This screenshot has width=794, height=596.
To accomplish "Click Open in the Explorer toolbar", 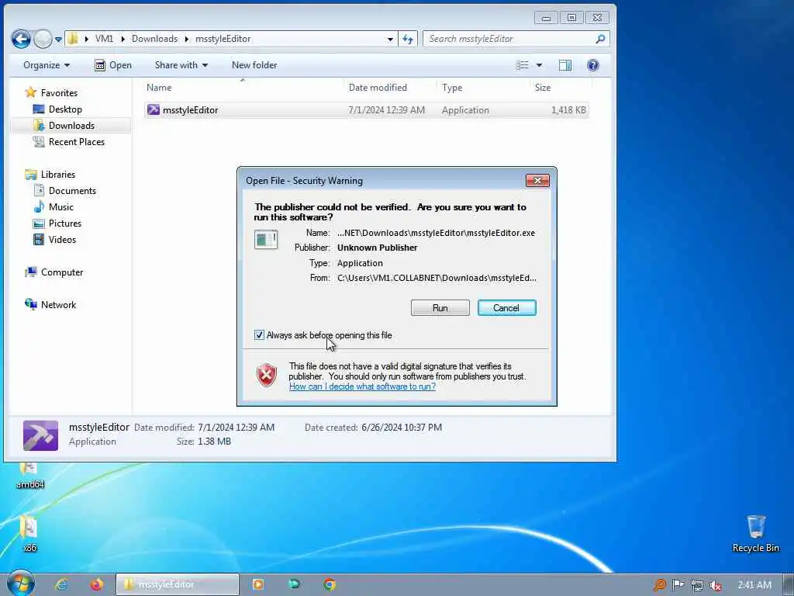I will pyautogui.click(x=113, y=65).
